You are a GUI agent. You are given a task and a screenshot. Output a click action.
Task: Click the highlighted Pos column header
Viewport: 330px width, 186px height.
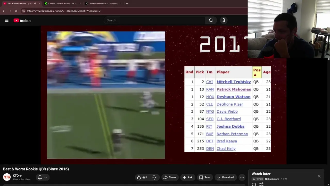(257, 72)
